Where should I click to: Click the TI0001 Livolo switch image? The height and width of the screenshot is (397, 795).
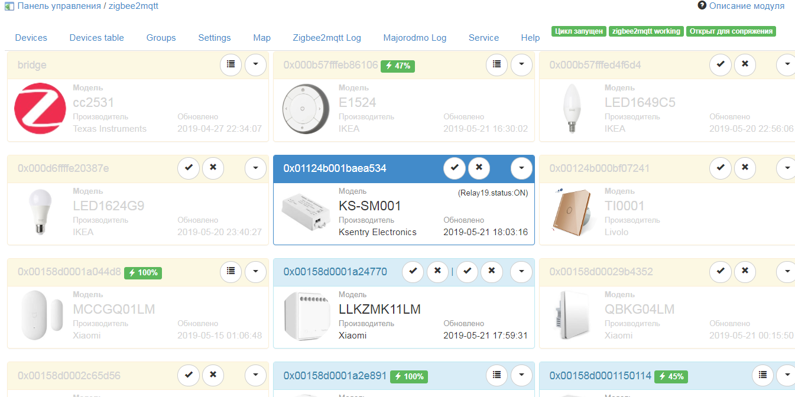click(x=570, y=213)
